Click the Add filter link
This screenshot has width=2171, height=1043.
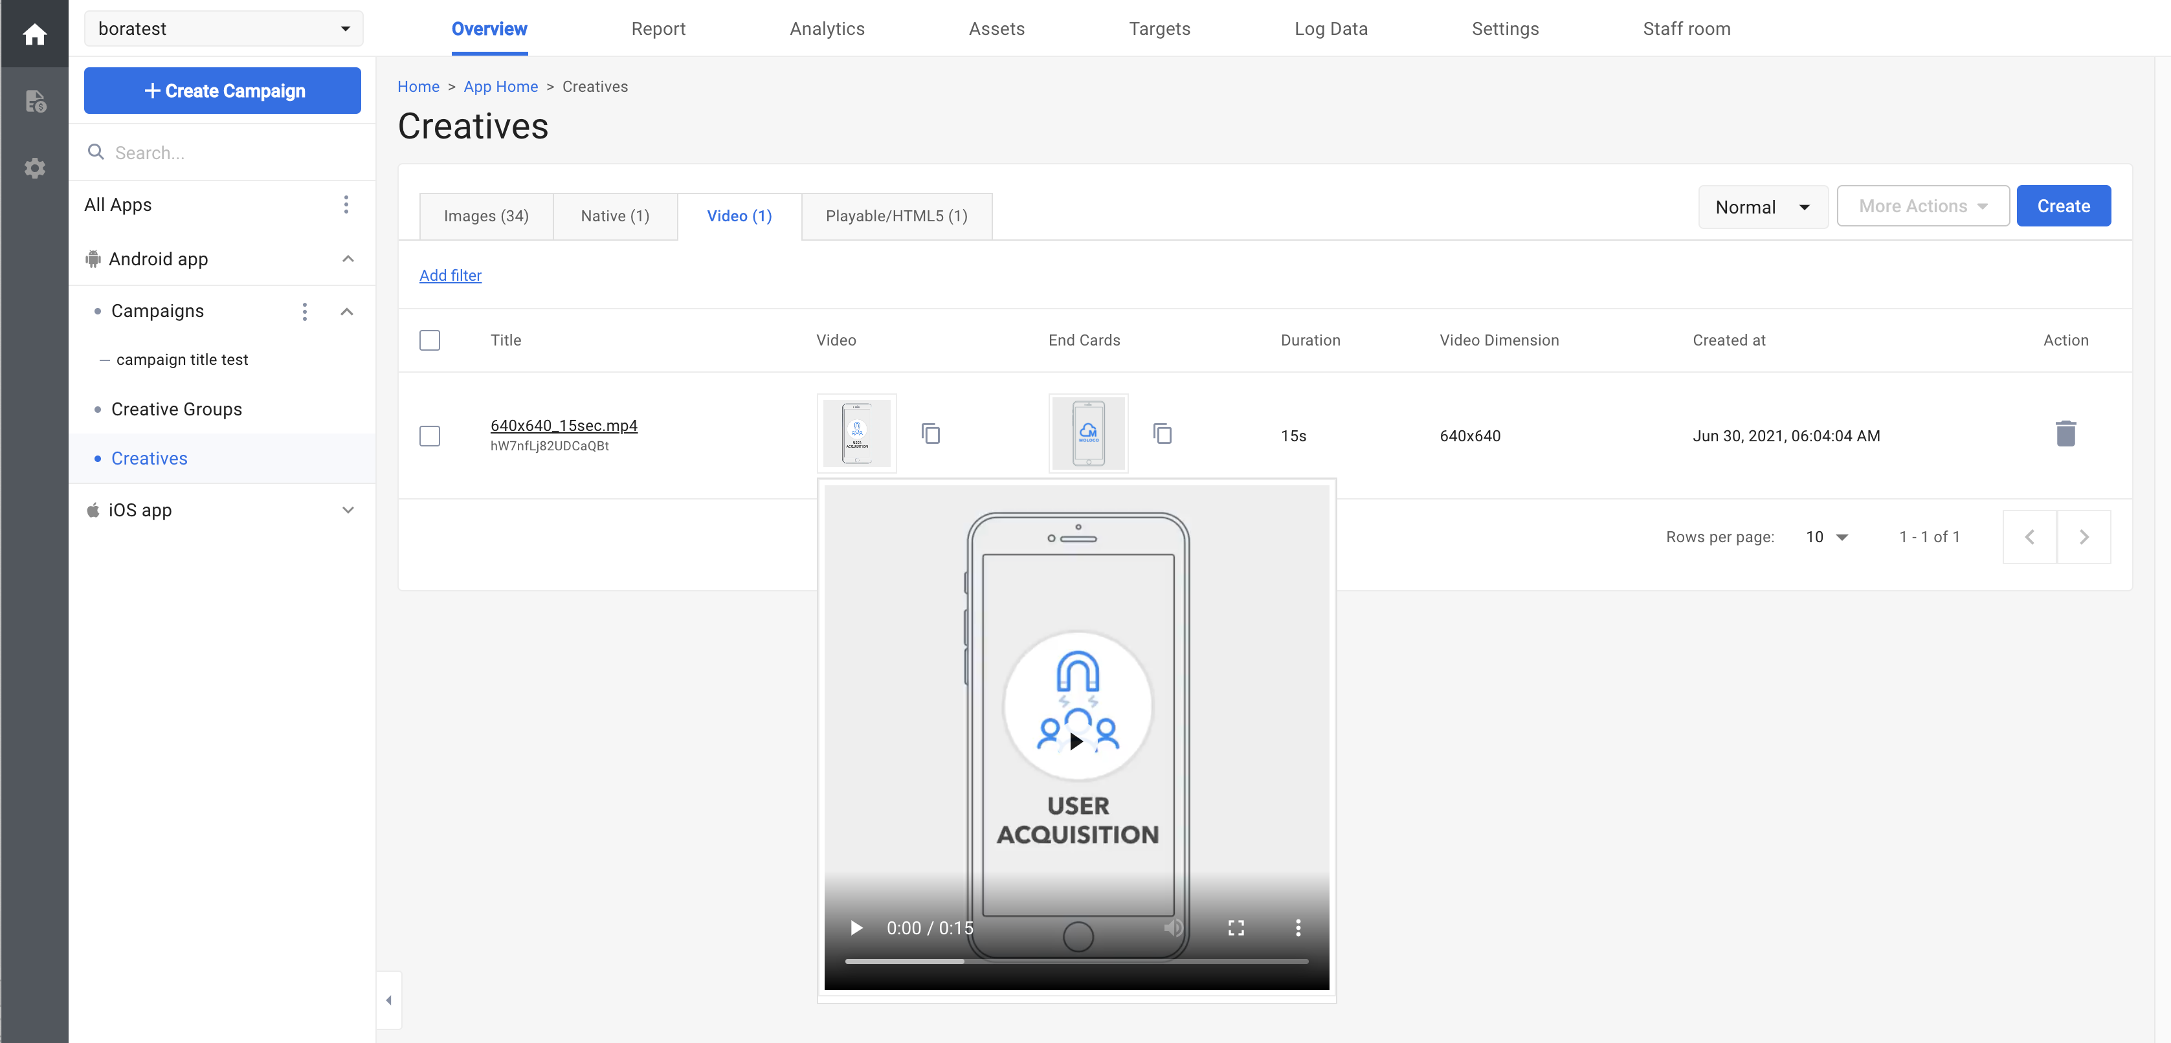pos(450,276)
